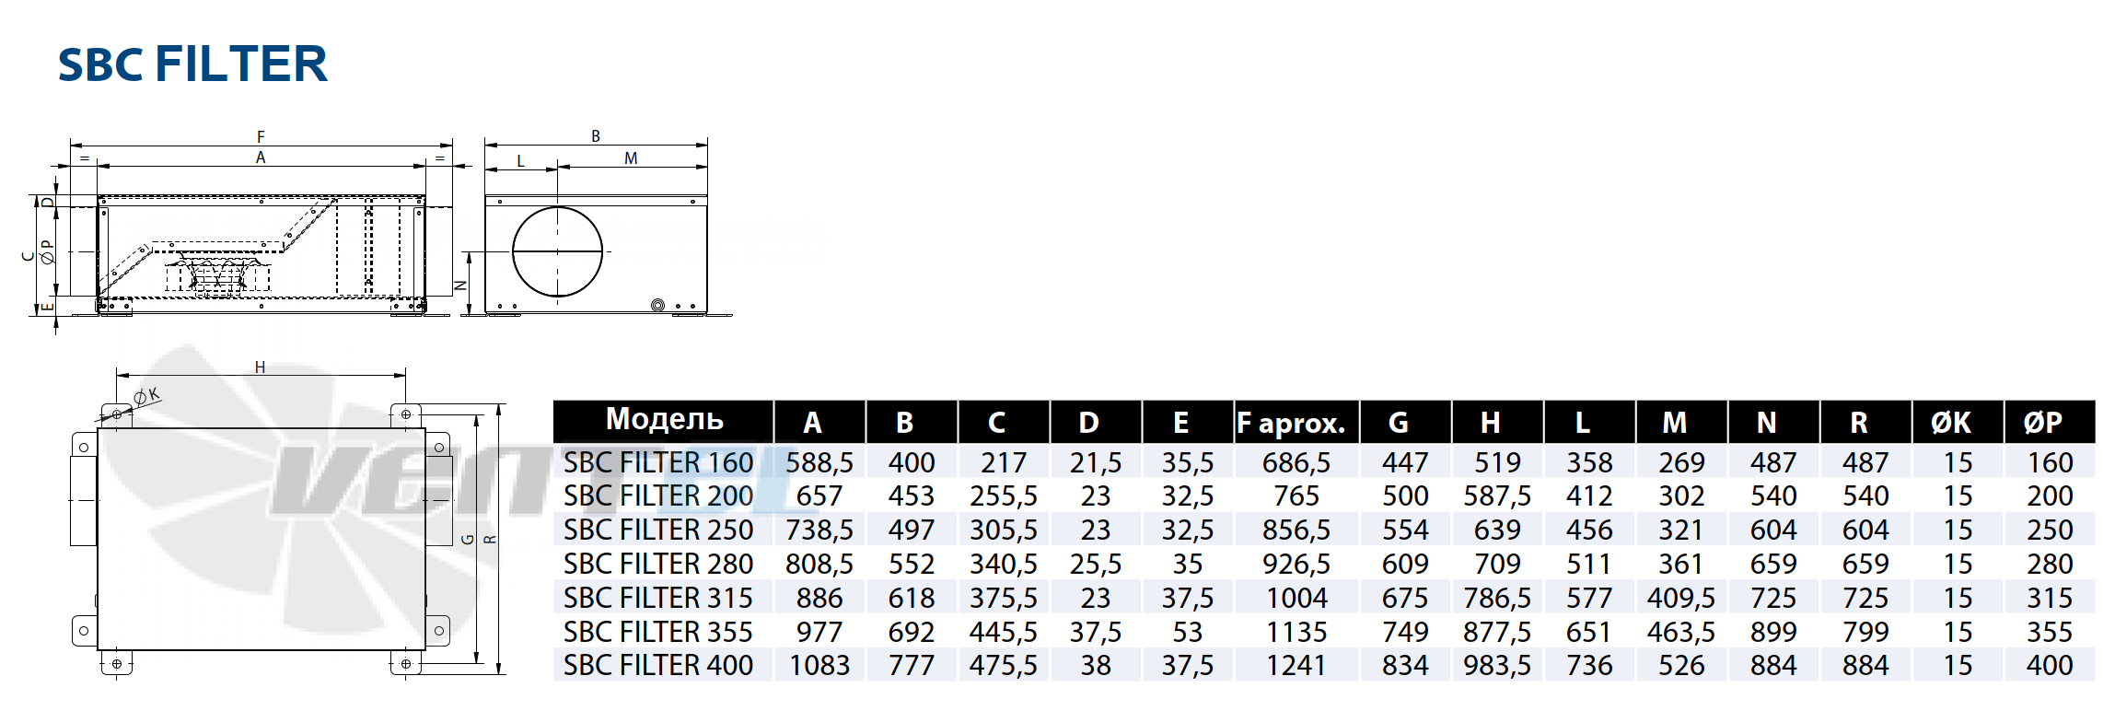Click the ØK label on the top-view drawing
Image resolution: width=2115 pixels, height=711 pixels.
[147, 397]
